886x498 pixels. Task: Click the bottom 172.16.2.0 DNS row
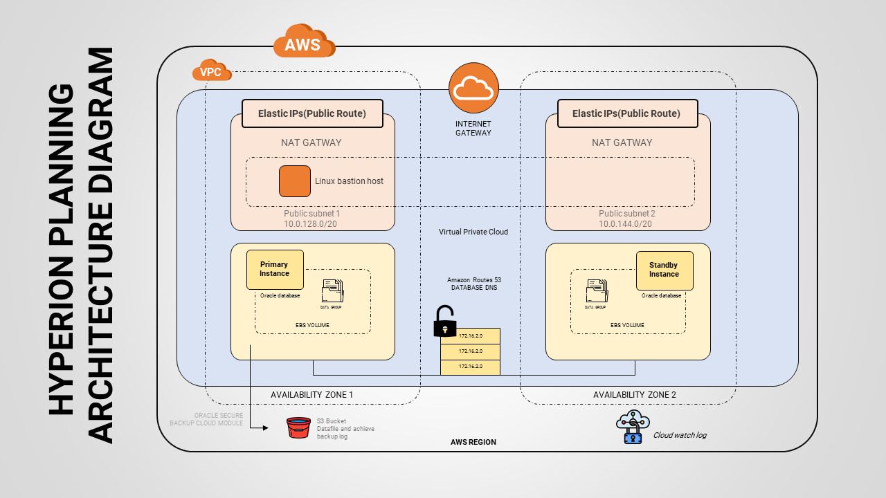(470, 367)
